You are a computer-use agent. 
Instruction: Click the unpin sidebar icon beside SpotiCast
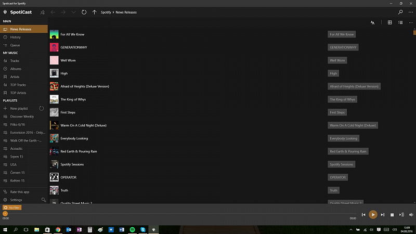[x=43, y=12]
